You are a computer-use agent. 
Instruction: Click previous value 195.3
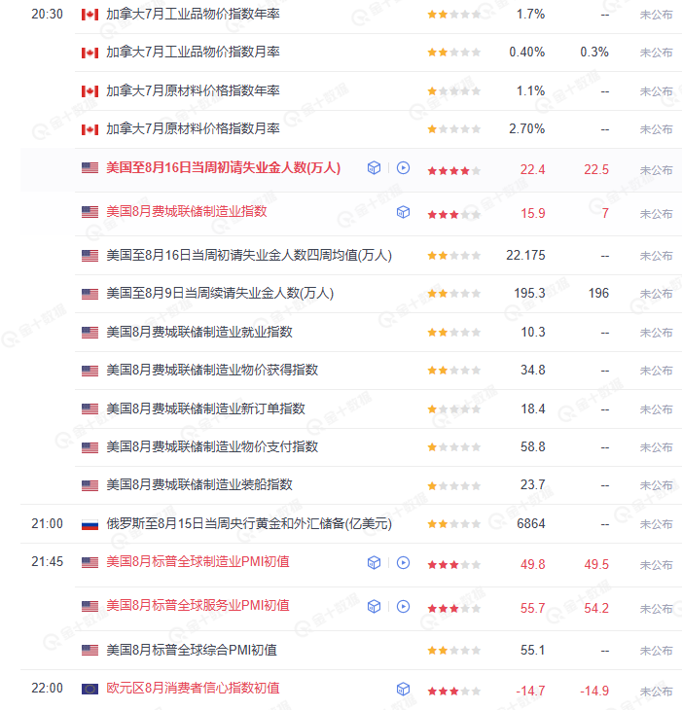[x=529, y=294]
